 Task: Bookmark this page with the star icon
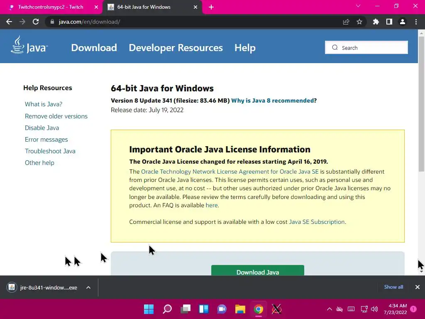click(359, 22)
